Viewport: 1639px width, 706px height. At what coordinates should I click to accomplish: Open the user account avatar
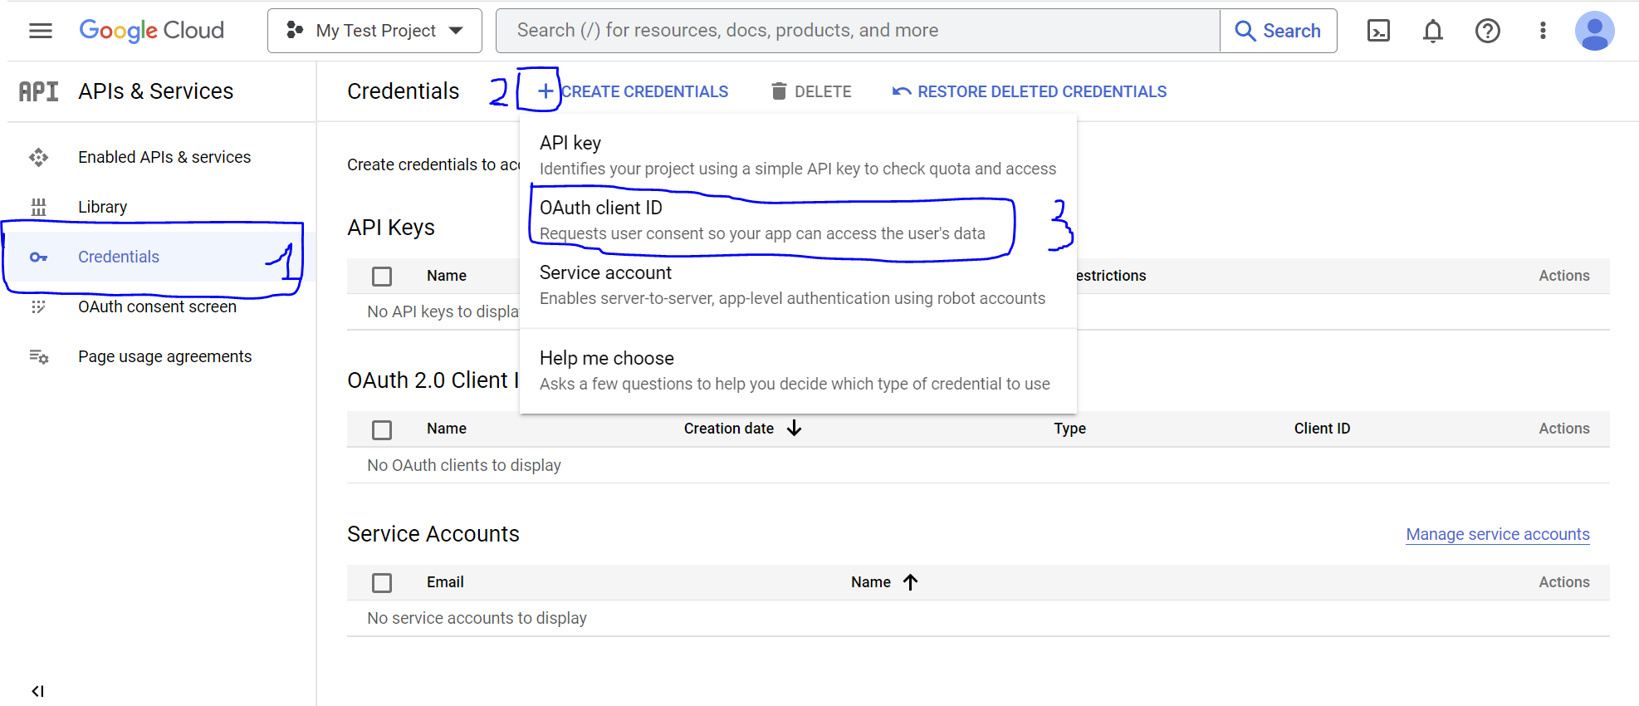[x=1594, y=31]
